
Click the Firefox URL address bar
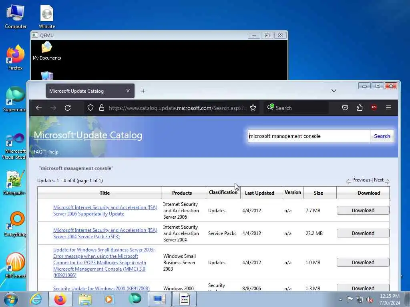click(177, 108)
